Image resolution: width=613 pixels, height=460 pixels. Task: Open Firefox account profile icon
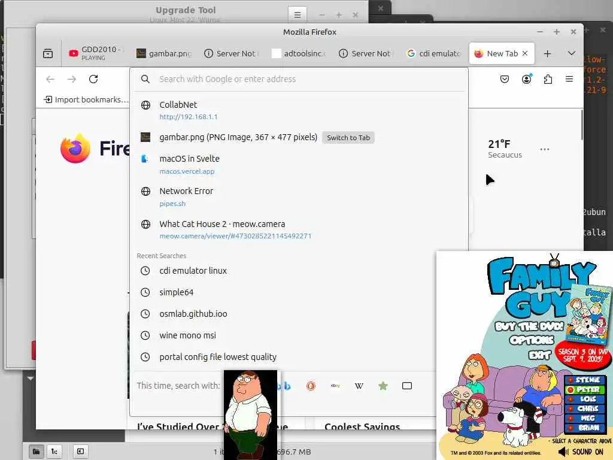[527, 79]
